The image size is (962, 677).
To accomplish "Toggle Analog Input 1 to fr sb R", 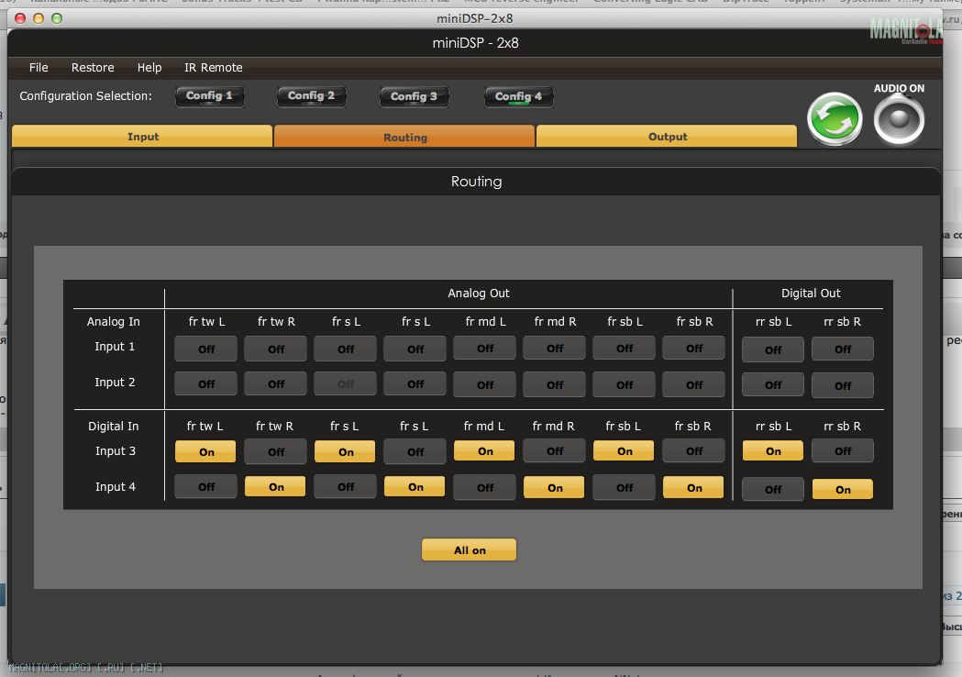I will [694, 348].
